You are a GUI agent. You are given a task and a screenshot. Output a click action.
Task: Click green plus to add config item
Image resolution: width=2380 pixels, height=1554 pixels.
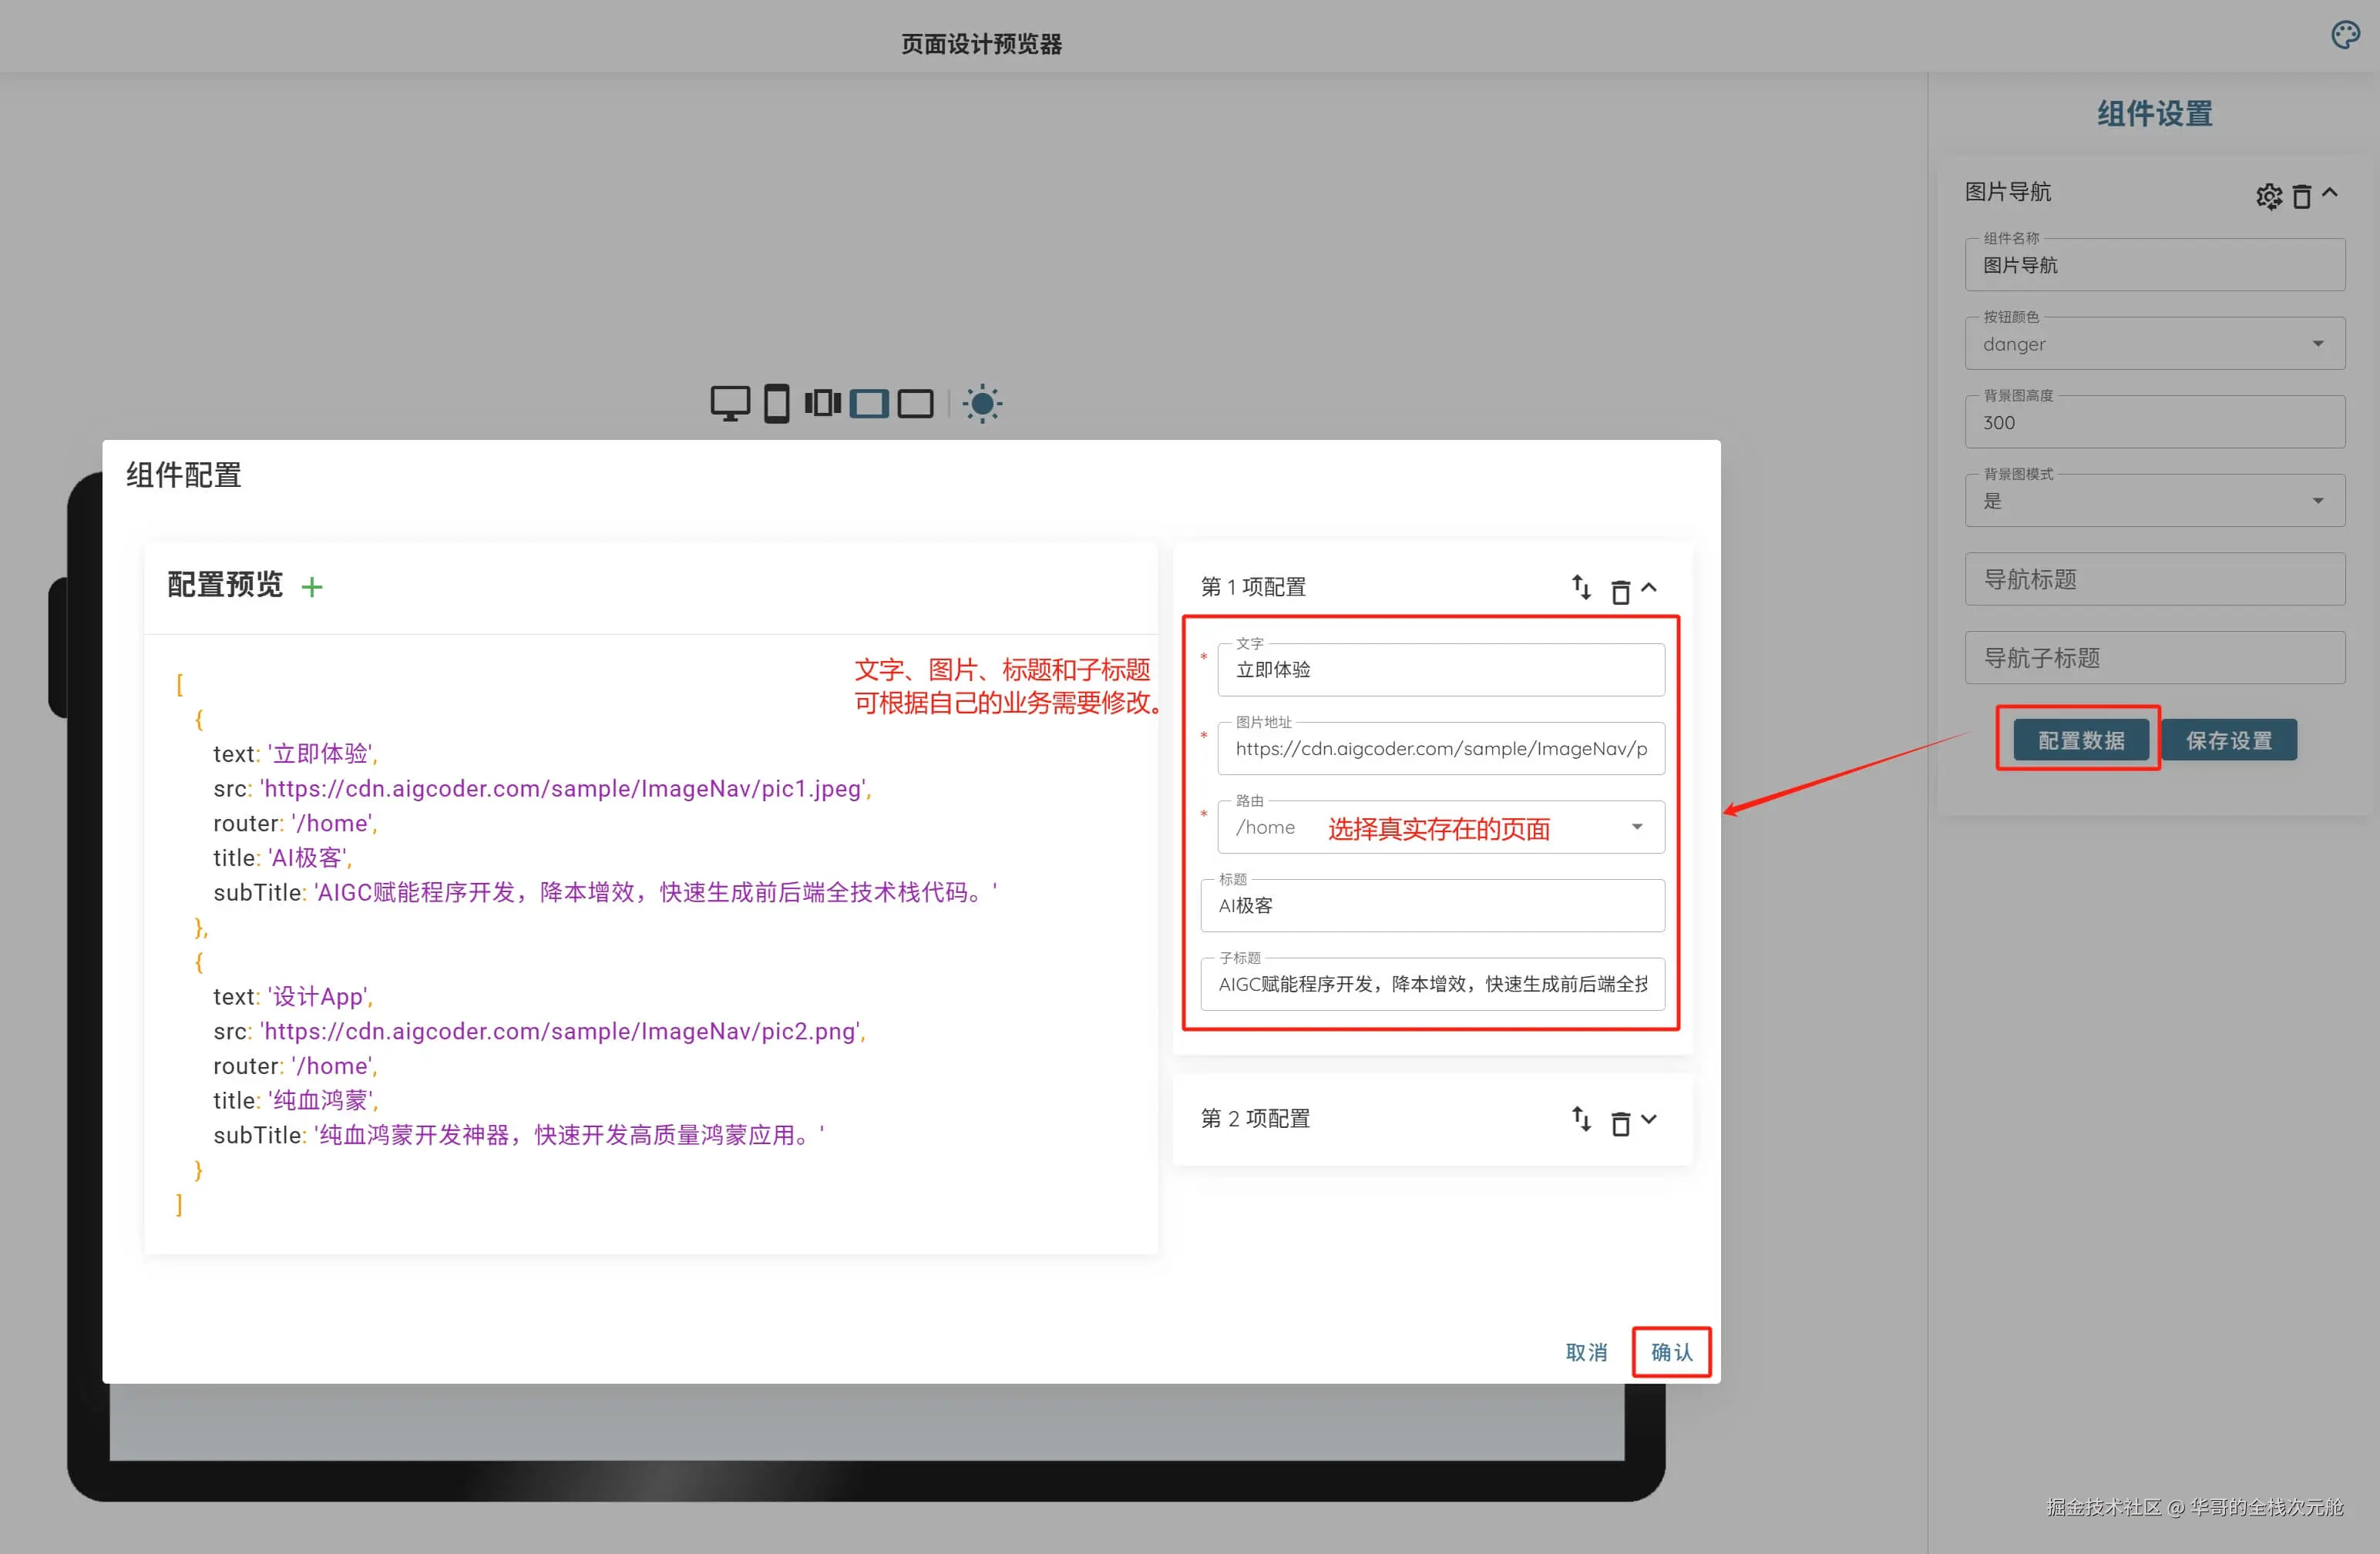(312, 588)
